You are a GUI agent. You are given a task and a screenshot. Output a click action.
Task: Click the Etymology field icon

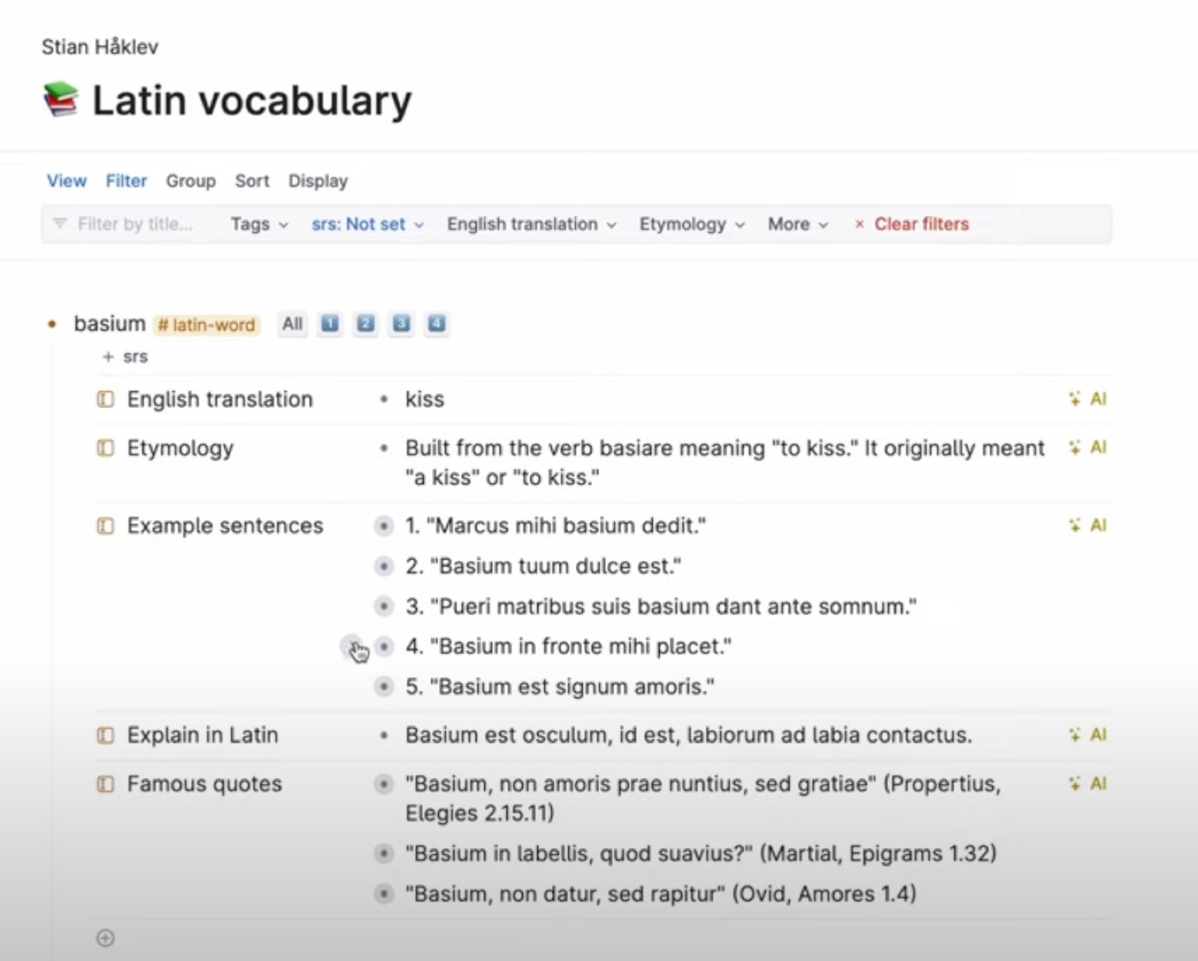105,448
